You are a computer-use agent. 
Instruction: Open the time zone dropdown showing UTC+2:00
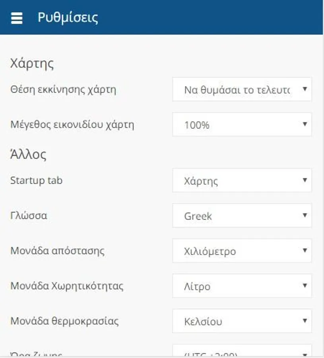coord(242,352)
